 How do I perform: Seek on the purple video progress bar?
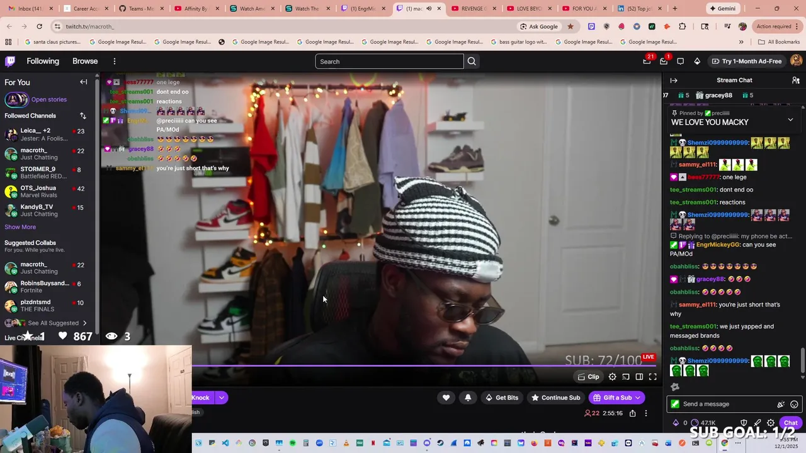point(424,366)
